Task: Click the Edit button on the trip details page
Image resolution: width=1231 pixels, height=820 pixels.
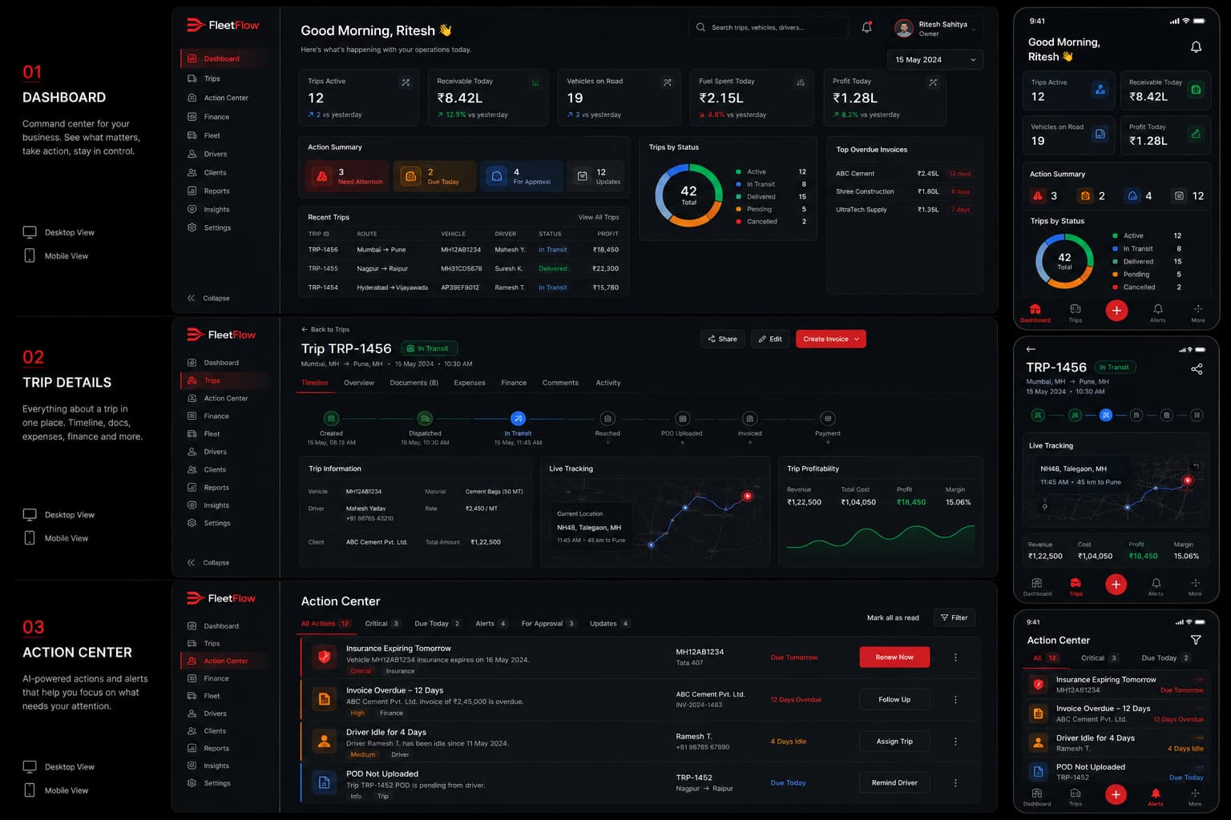Action: (x=770, y=340)
